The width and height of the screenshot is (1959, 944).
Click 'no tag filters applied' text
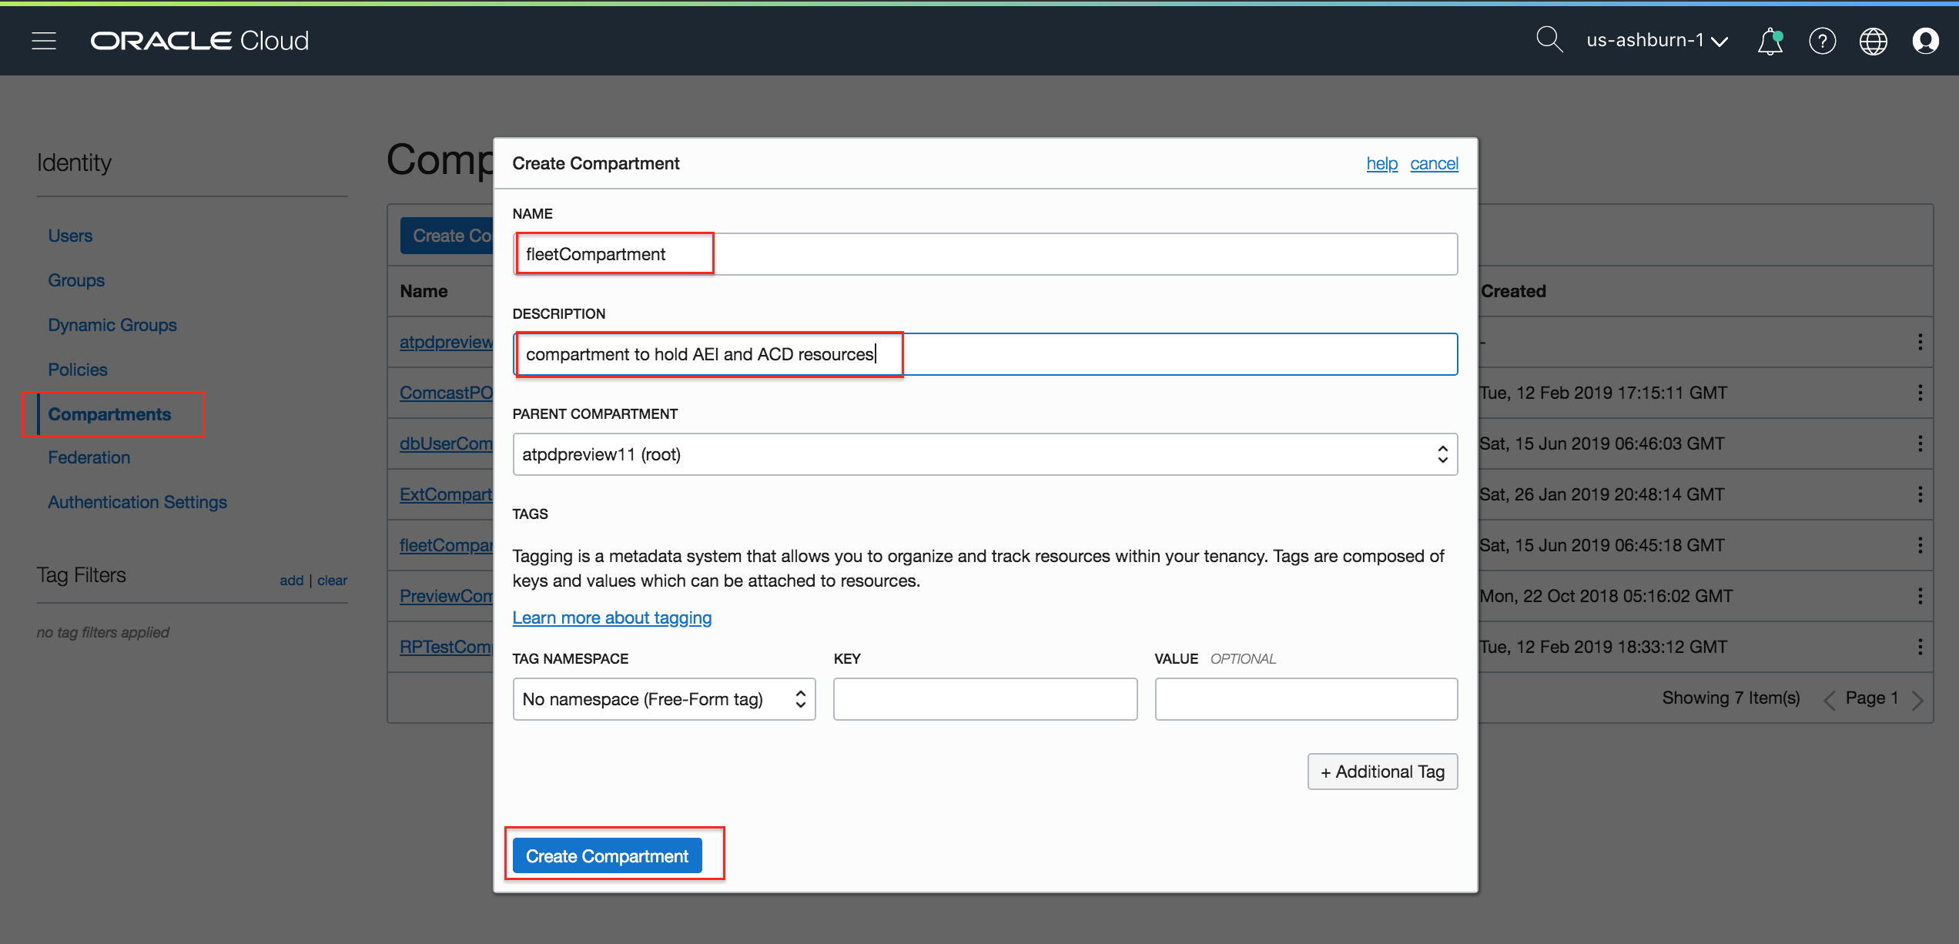click(103, 632)
